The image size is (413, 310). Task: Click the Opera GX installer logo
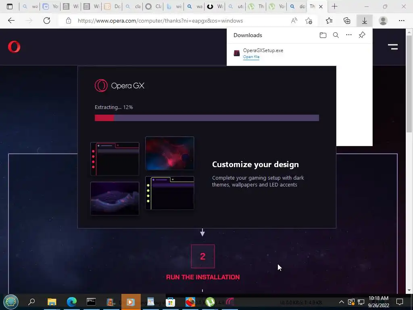click(119, 86)
